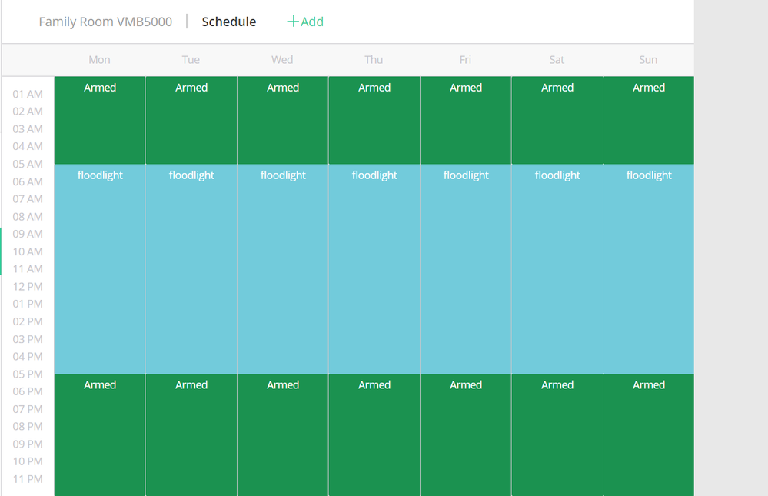768x496 pixels.
Task: Select the Sun column header
Action: (x=648, y=60)
